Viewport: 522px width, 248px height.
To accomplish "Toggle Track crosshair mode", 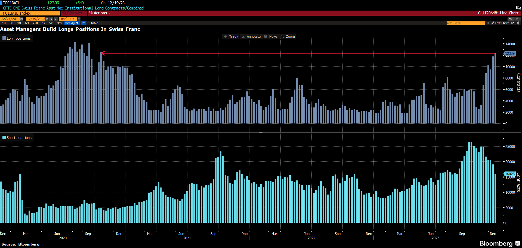I will coord(231,37).
